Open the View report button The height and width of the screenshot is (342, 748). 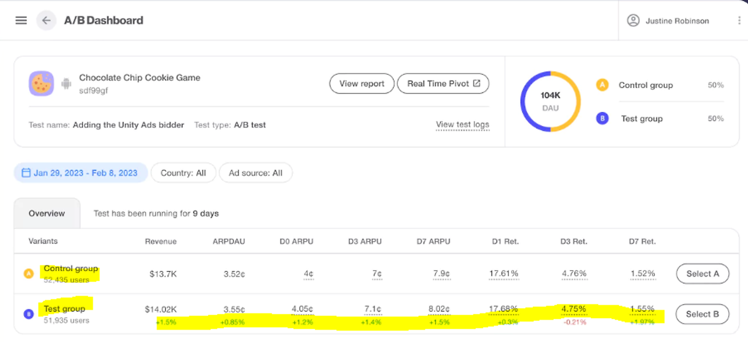click(x=362, y=84)
